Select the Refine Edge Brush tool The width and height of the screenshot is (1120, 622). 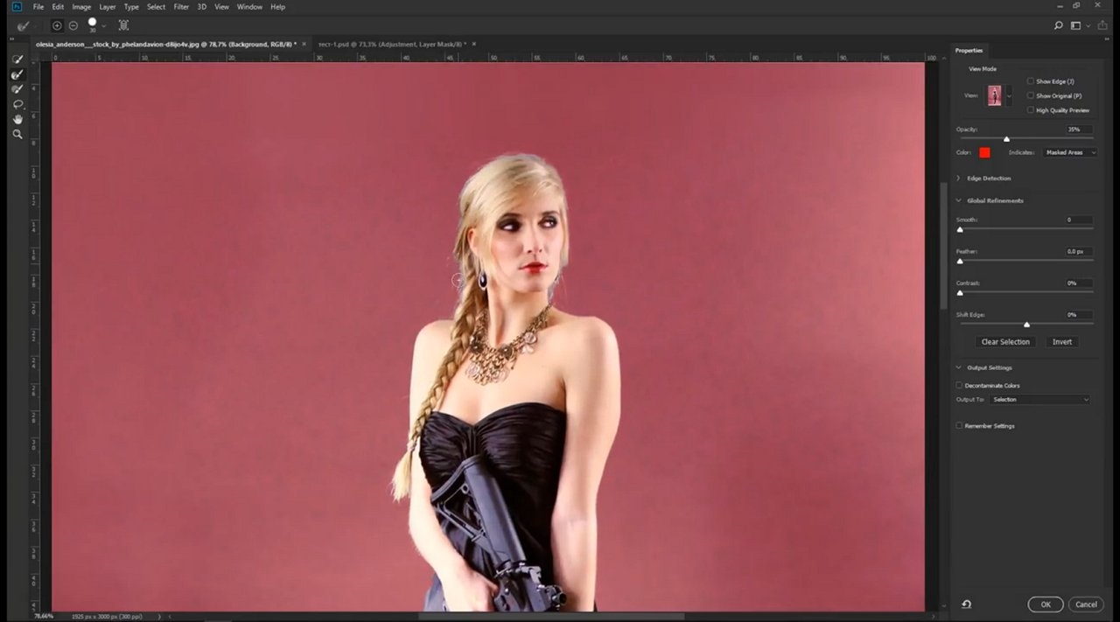pyautogui.click(x=17, y=74)
